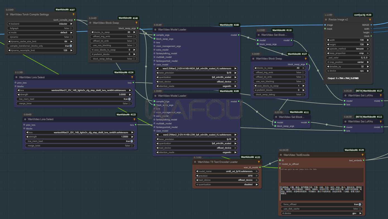Toggle low_mem_load on Lora Select #124
The width and height of the screenshot is (388, 219).
point(74,99)
